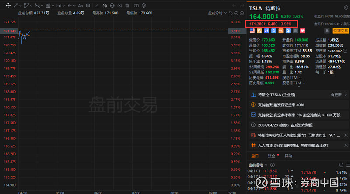Collapse the quote details chevron

click(x=299, y=87)
